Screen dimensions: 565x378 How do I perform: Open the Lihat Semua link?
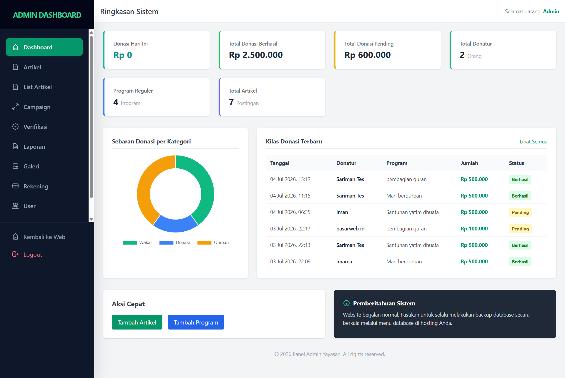[x=533, y=142]
